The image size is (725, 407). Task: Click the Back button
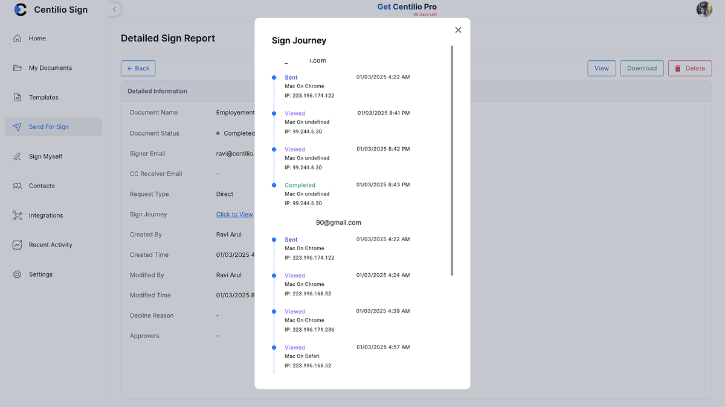138,69
